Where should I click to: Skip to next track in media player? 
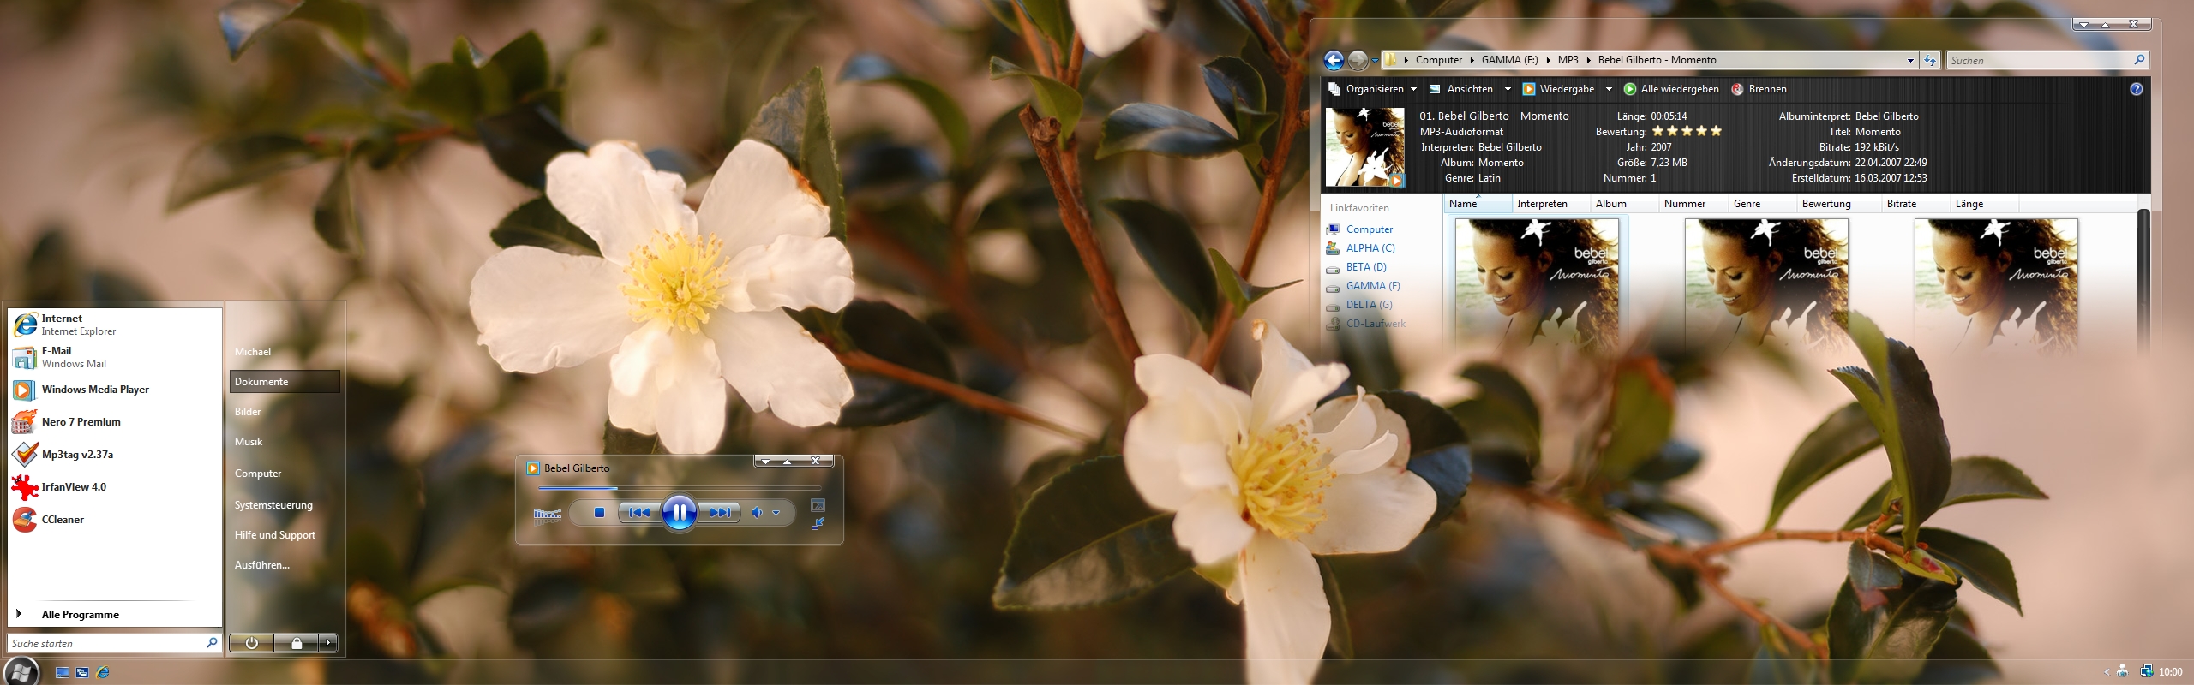[719, 513]
